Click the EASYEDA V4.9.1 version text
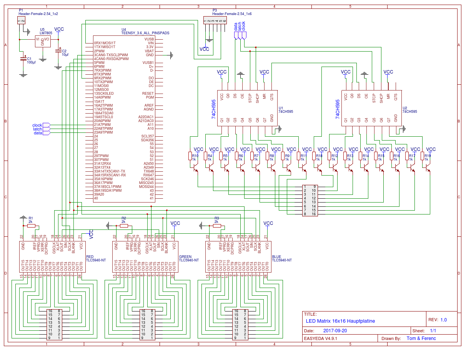This screenshot has width=466, height=350. tap(321, 338)
